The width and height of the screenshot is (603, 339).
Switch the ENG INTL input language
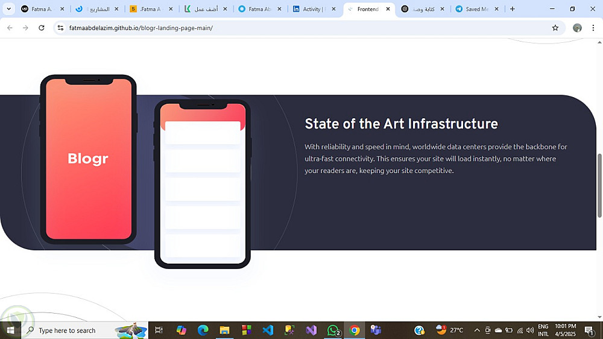pyautogui.click(x=543, y=330)
